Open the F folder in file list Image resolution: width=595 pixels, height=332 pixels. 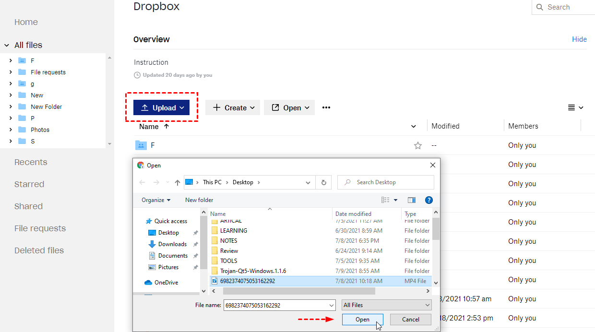point(153,145)
